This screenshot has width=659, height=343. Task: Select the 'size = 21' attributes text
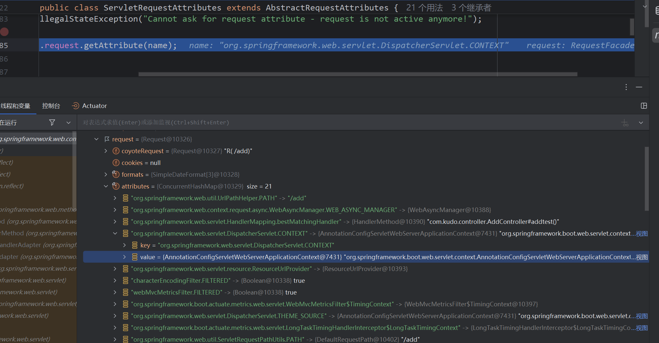[259, 186]
